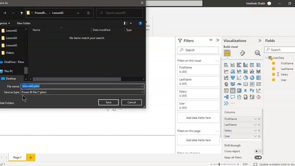Collapse the Visualizations pane

point(260,41)
